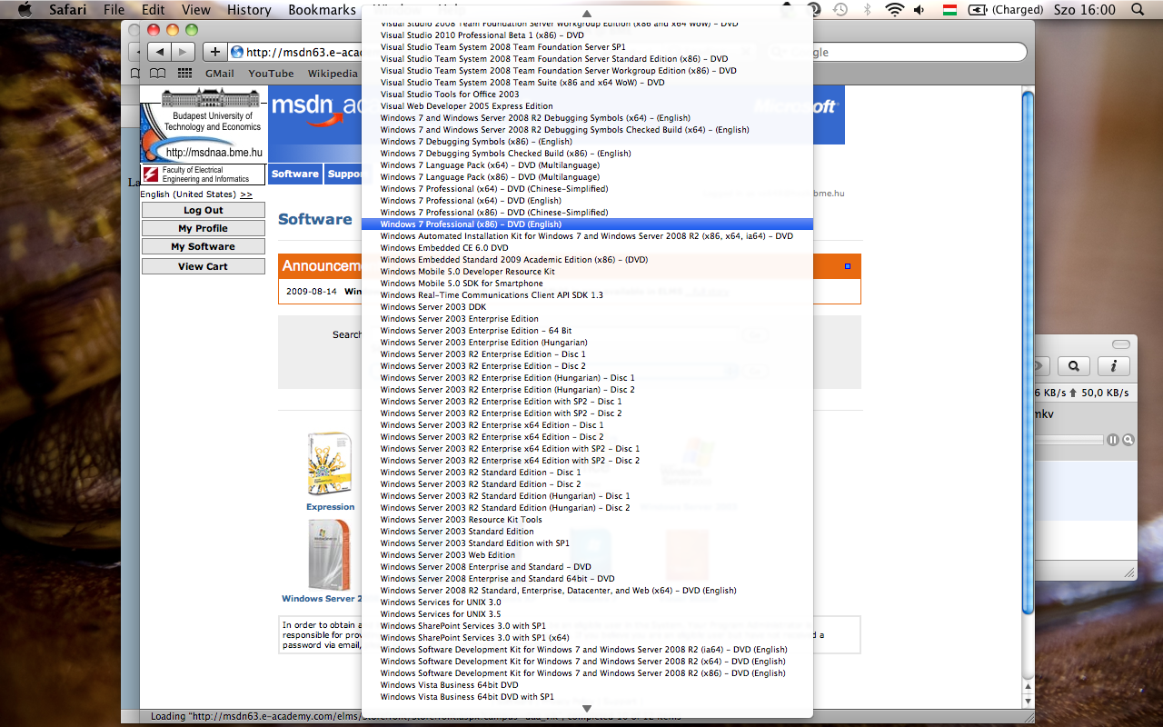Open the info inspector button in torrent window
1163x727 pixels.
1114,366
